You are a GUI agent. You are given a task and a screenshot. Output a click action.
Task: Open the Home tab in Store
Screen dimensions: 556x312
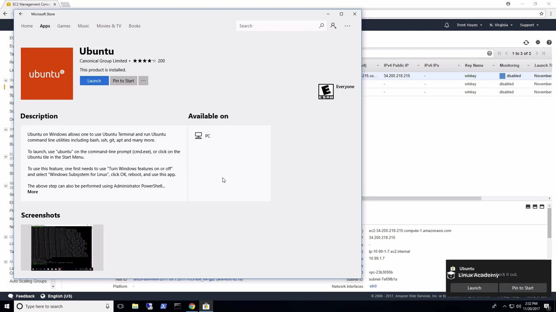(27, 26)
